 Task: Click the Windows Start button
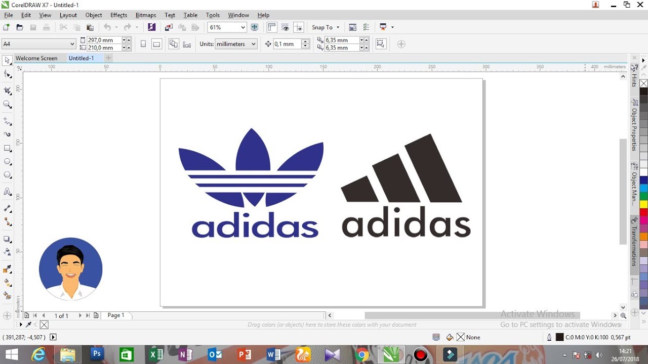(11, 355)
